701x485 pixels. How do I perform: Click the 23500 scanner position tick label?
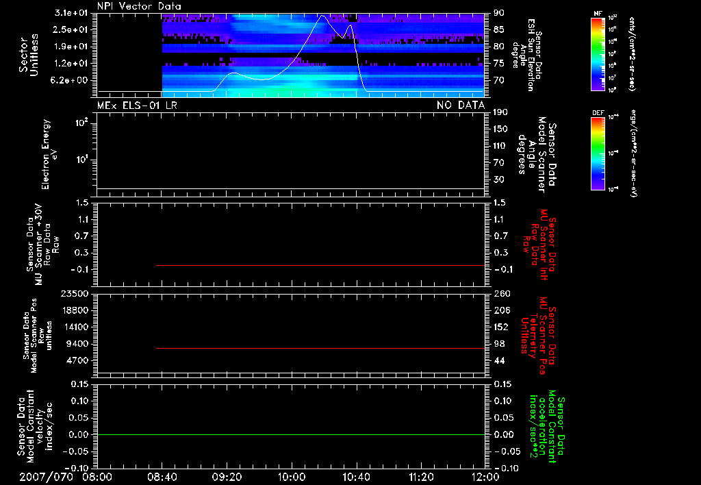tap(75, 294)
